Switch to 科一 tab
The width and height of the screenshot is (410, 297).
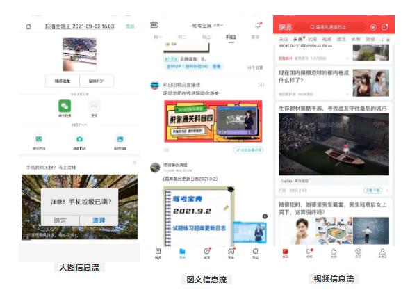click(158, 37)
